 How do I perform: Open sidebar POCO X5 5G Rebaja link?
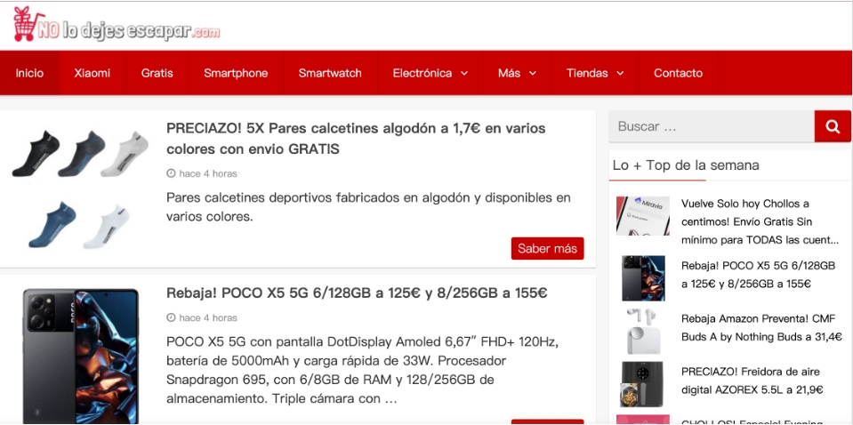tap(758, 275)
